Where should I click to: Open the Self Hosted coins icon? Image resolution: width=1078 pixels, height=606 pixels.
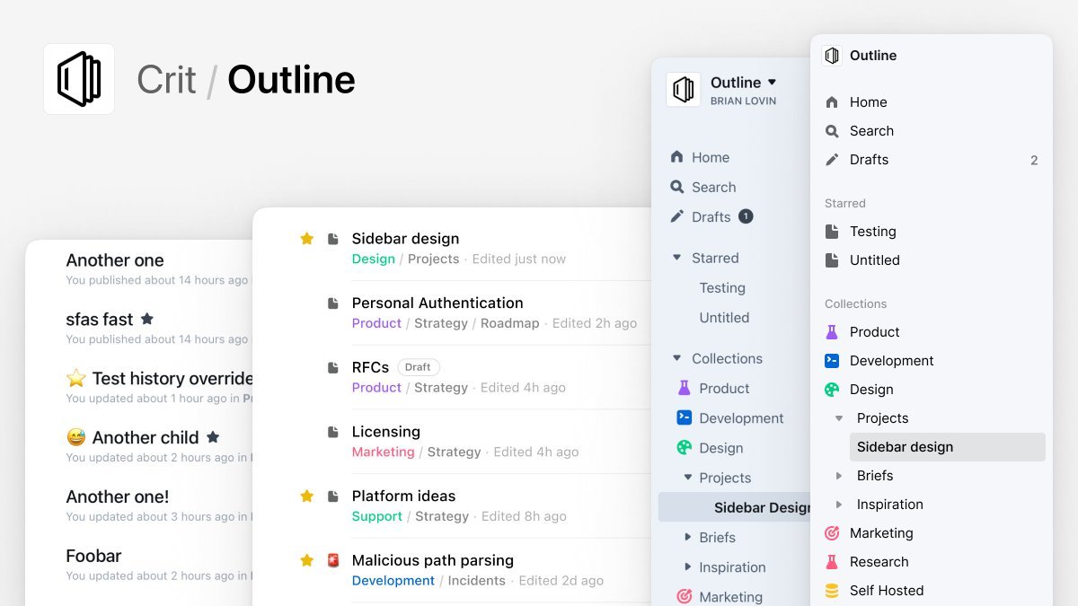[x=832, y=591]
